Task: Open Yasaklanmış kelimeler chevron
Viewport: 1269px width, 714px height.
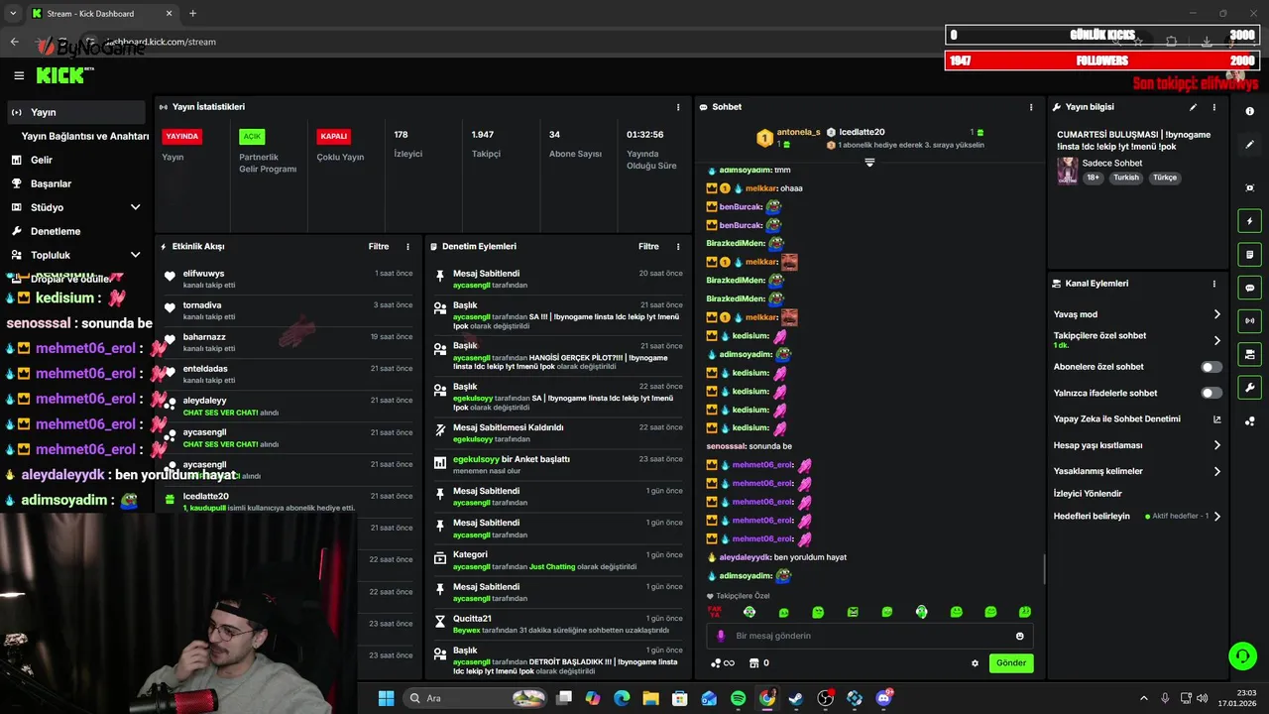Action: pos(1217,471)
